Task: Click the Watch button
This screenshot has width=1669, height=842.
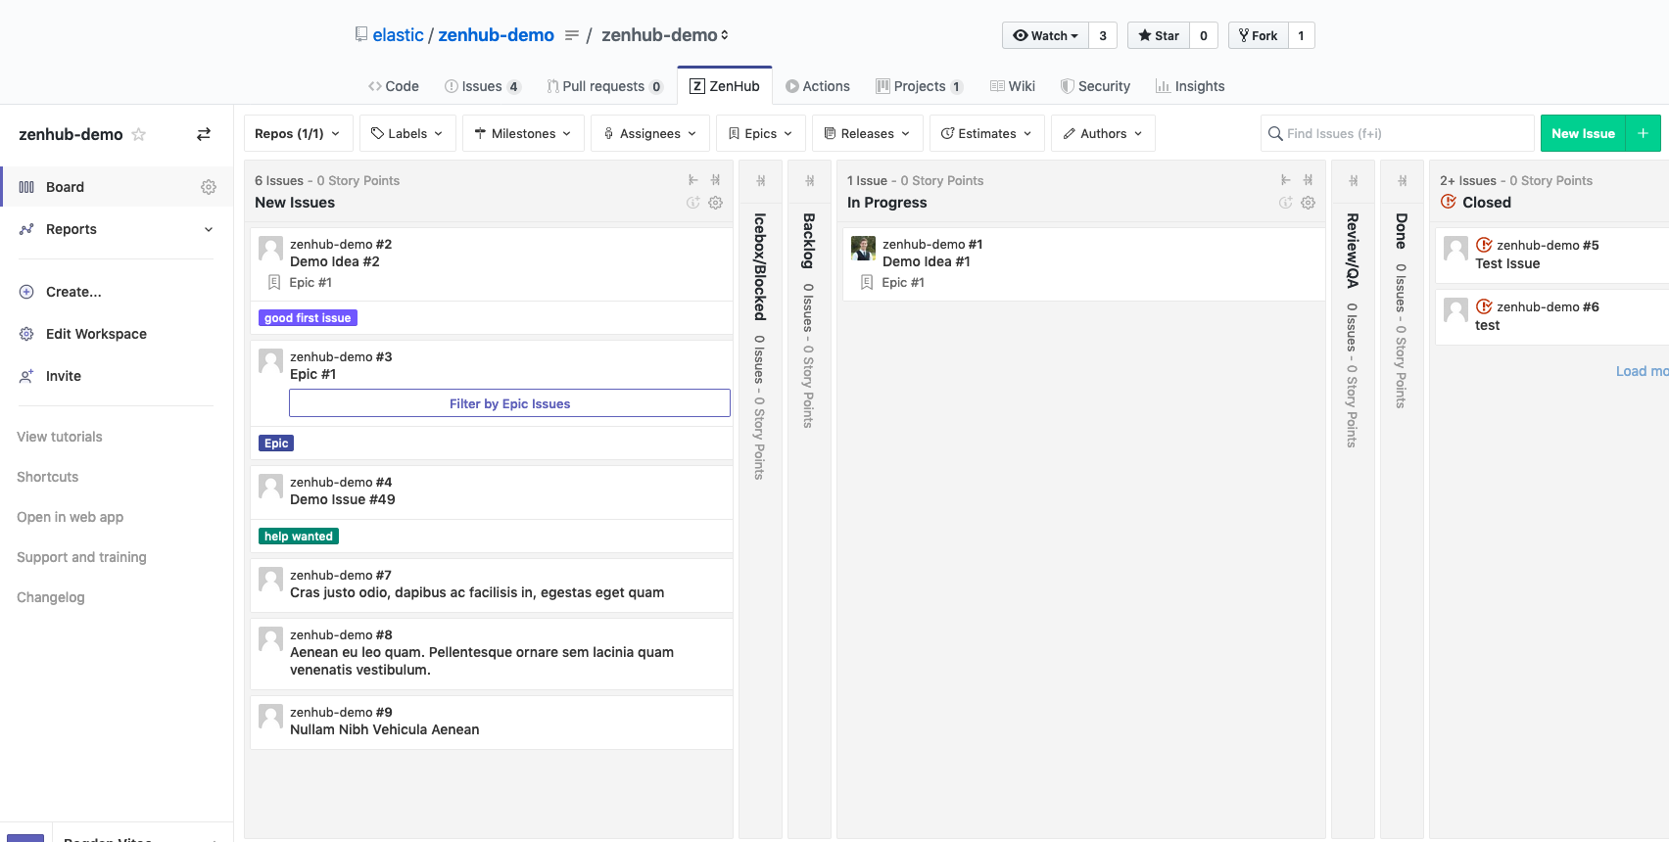Action: [1045, 35]
